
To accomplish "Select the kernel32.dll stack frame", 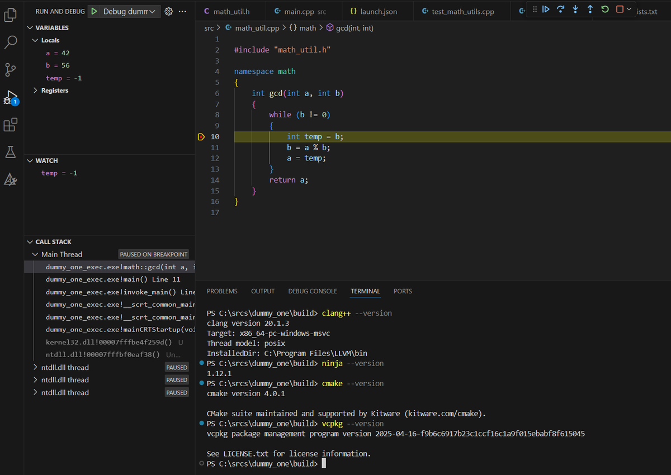I will click(x=109, y=342).
